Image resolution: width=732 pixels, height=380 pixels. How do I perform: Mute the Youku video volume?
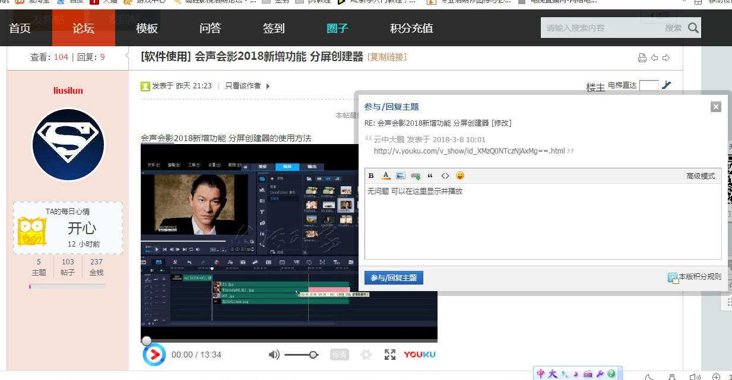tap(274, 355)
